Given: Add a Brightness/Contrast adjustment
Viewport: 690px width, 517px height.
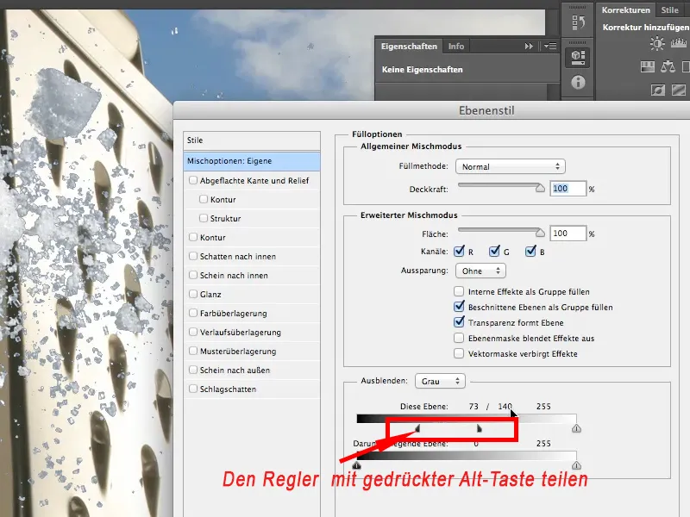Looking at the screenshot, I should (x=657, y=44).
